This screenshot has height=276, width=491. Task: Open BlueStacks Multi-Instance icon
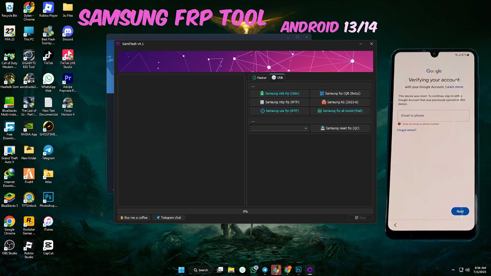10,107
